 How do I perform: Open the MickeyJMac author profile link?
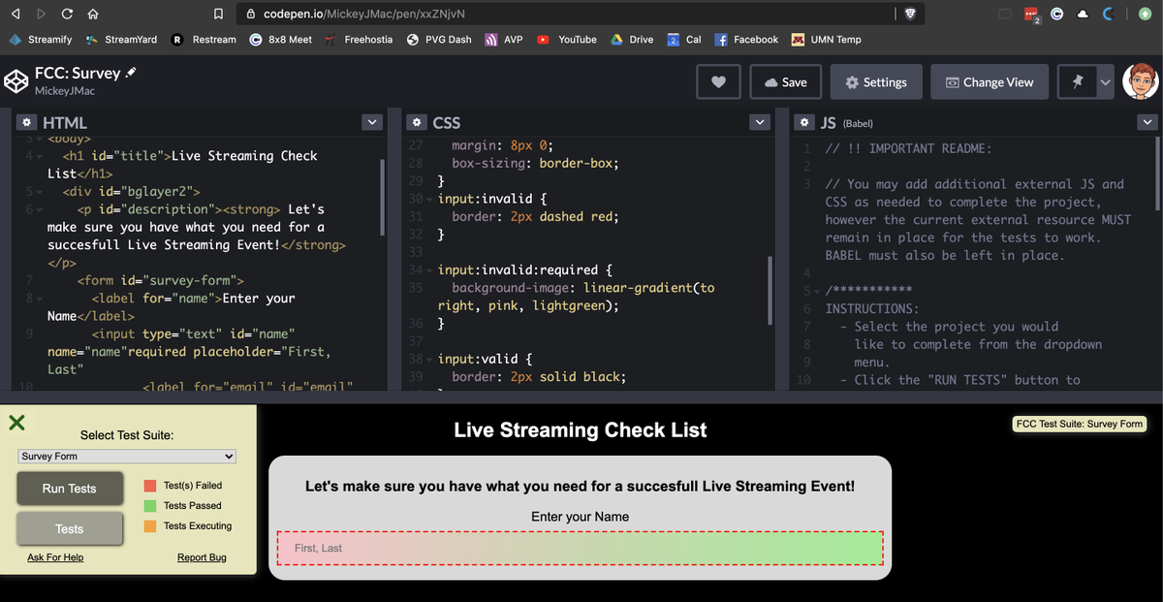[x=64, y=90]
